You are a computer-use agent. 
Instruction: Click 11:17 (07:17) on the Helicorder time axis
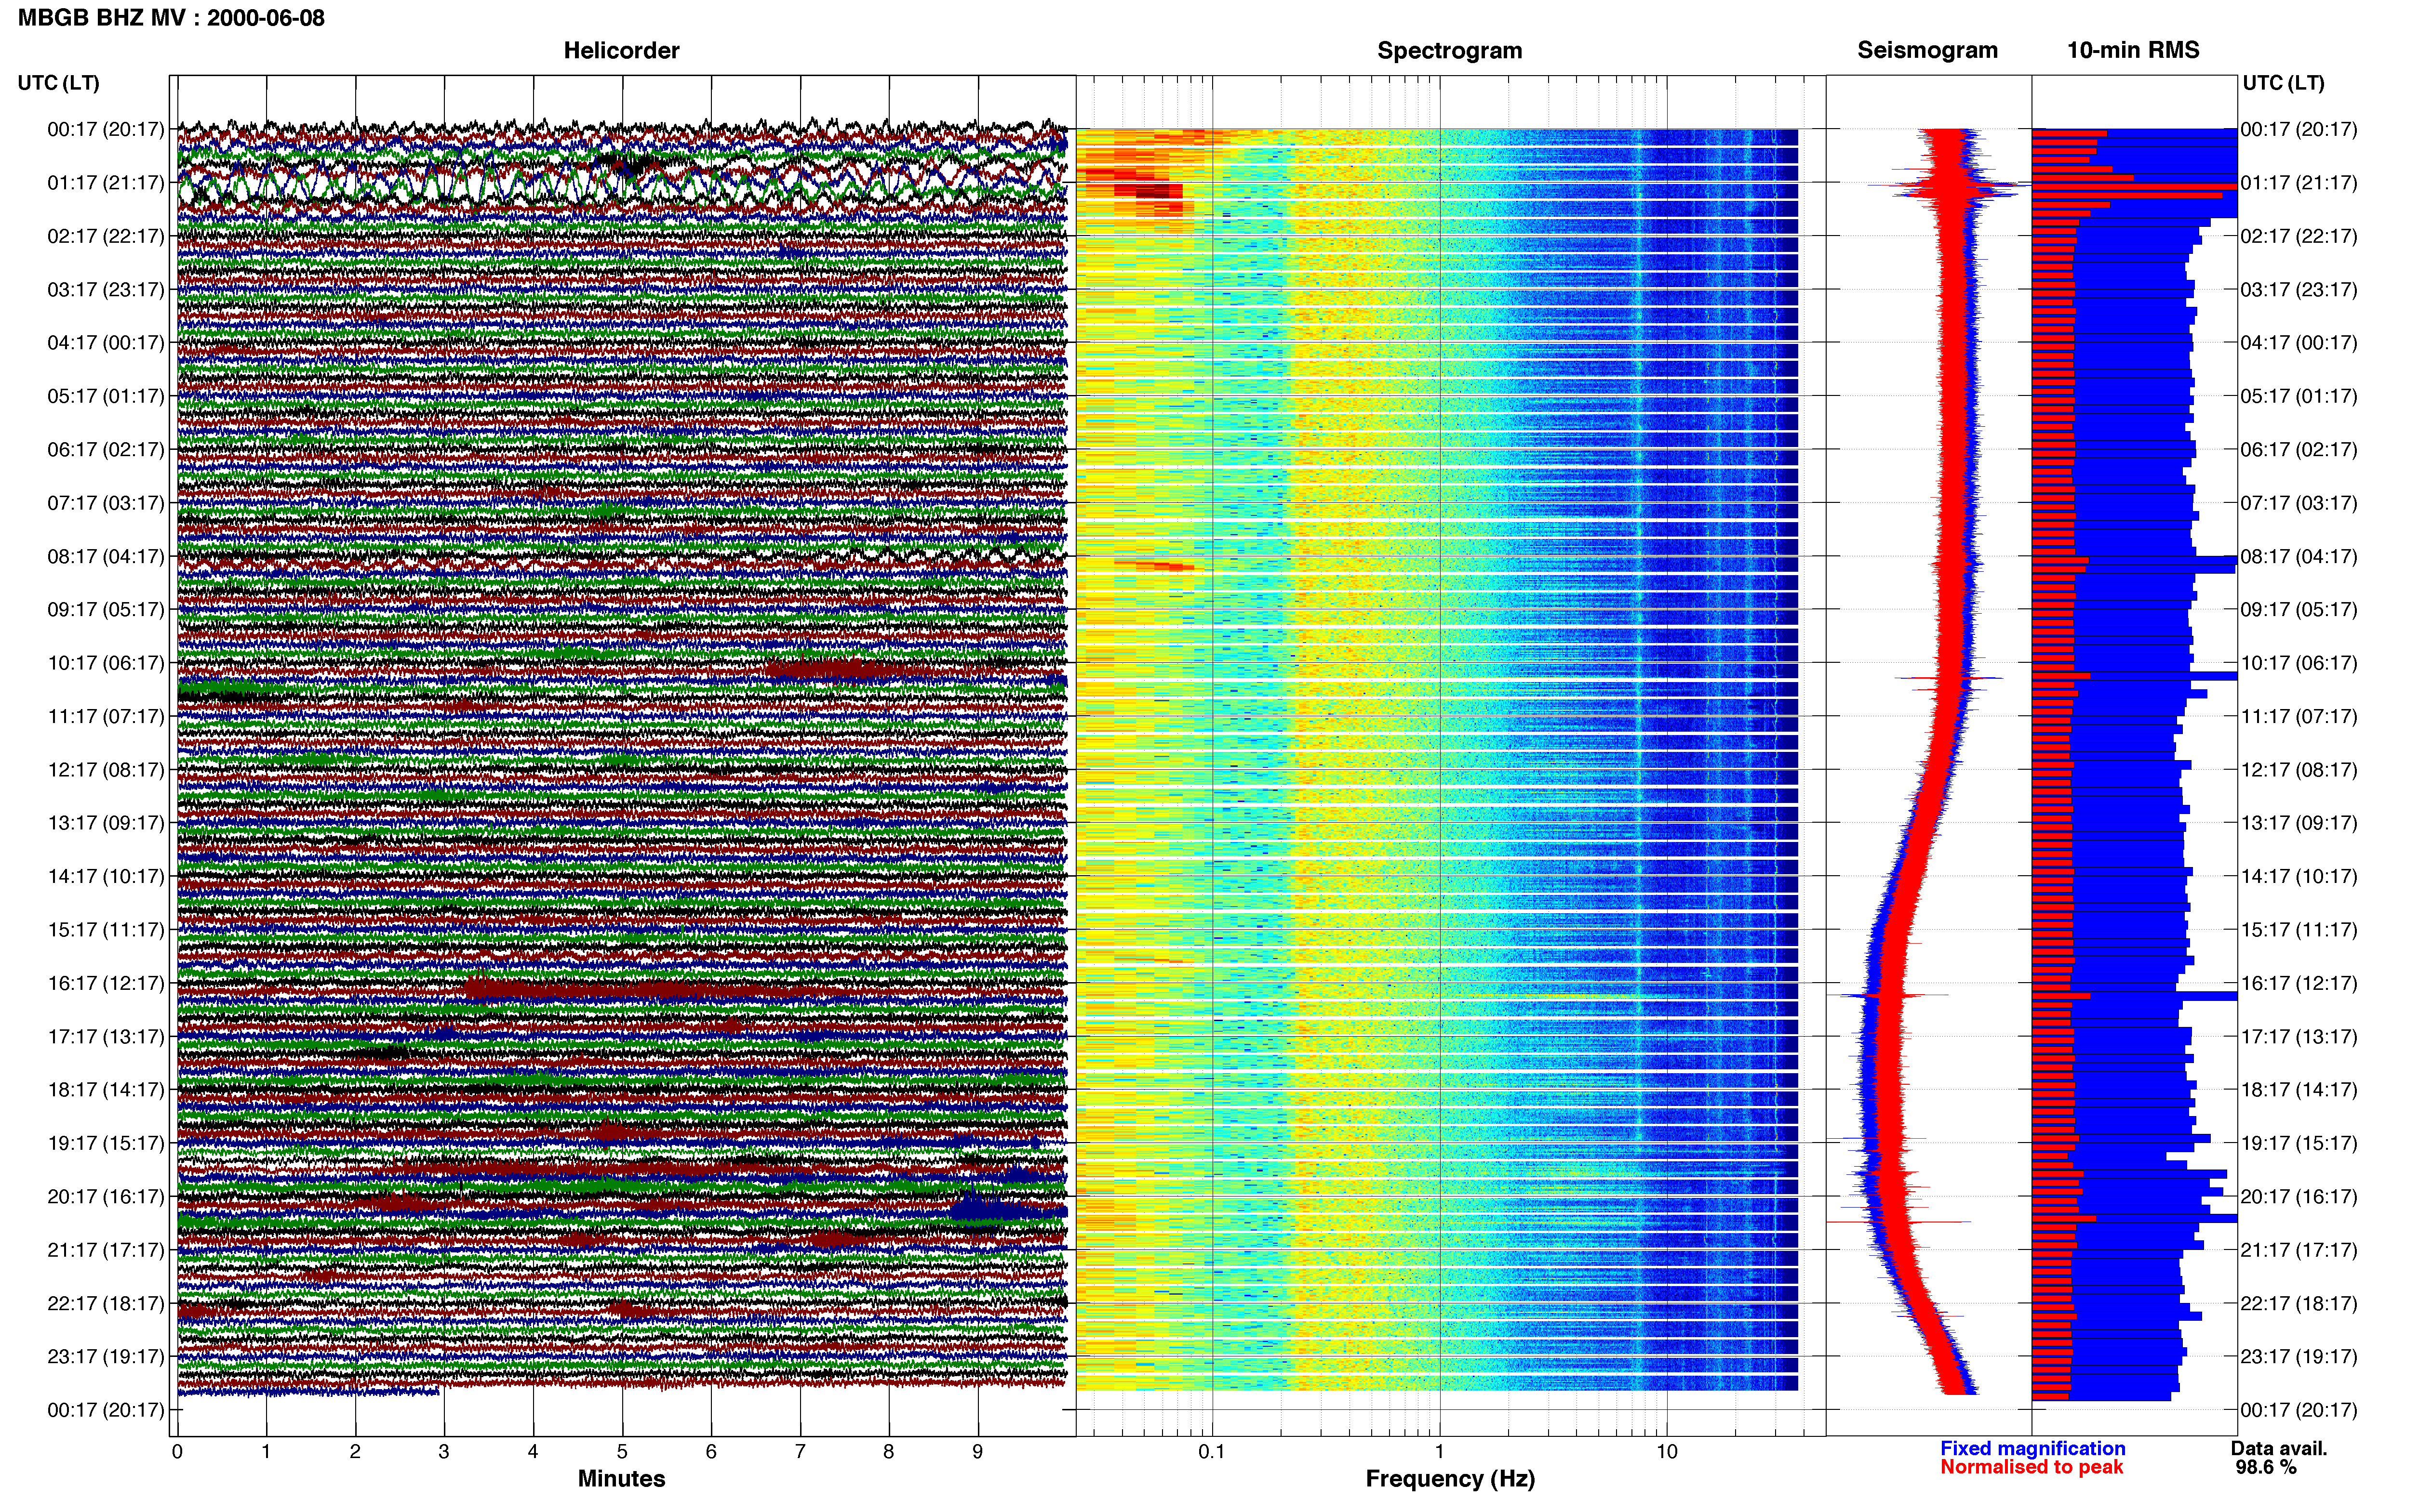tap(106, 716)
